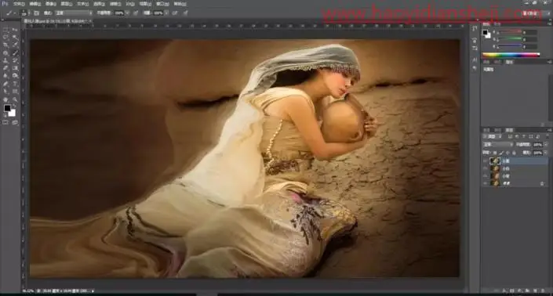Select the Dodge tool
This screenshot has width=553, height=296.
[15, 76]
